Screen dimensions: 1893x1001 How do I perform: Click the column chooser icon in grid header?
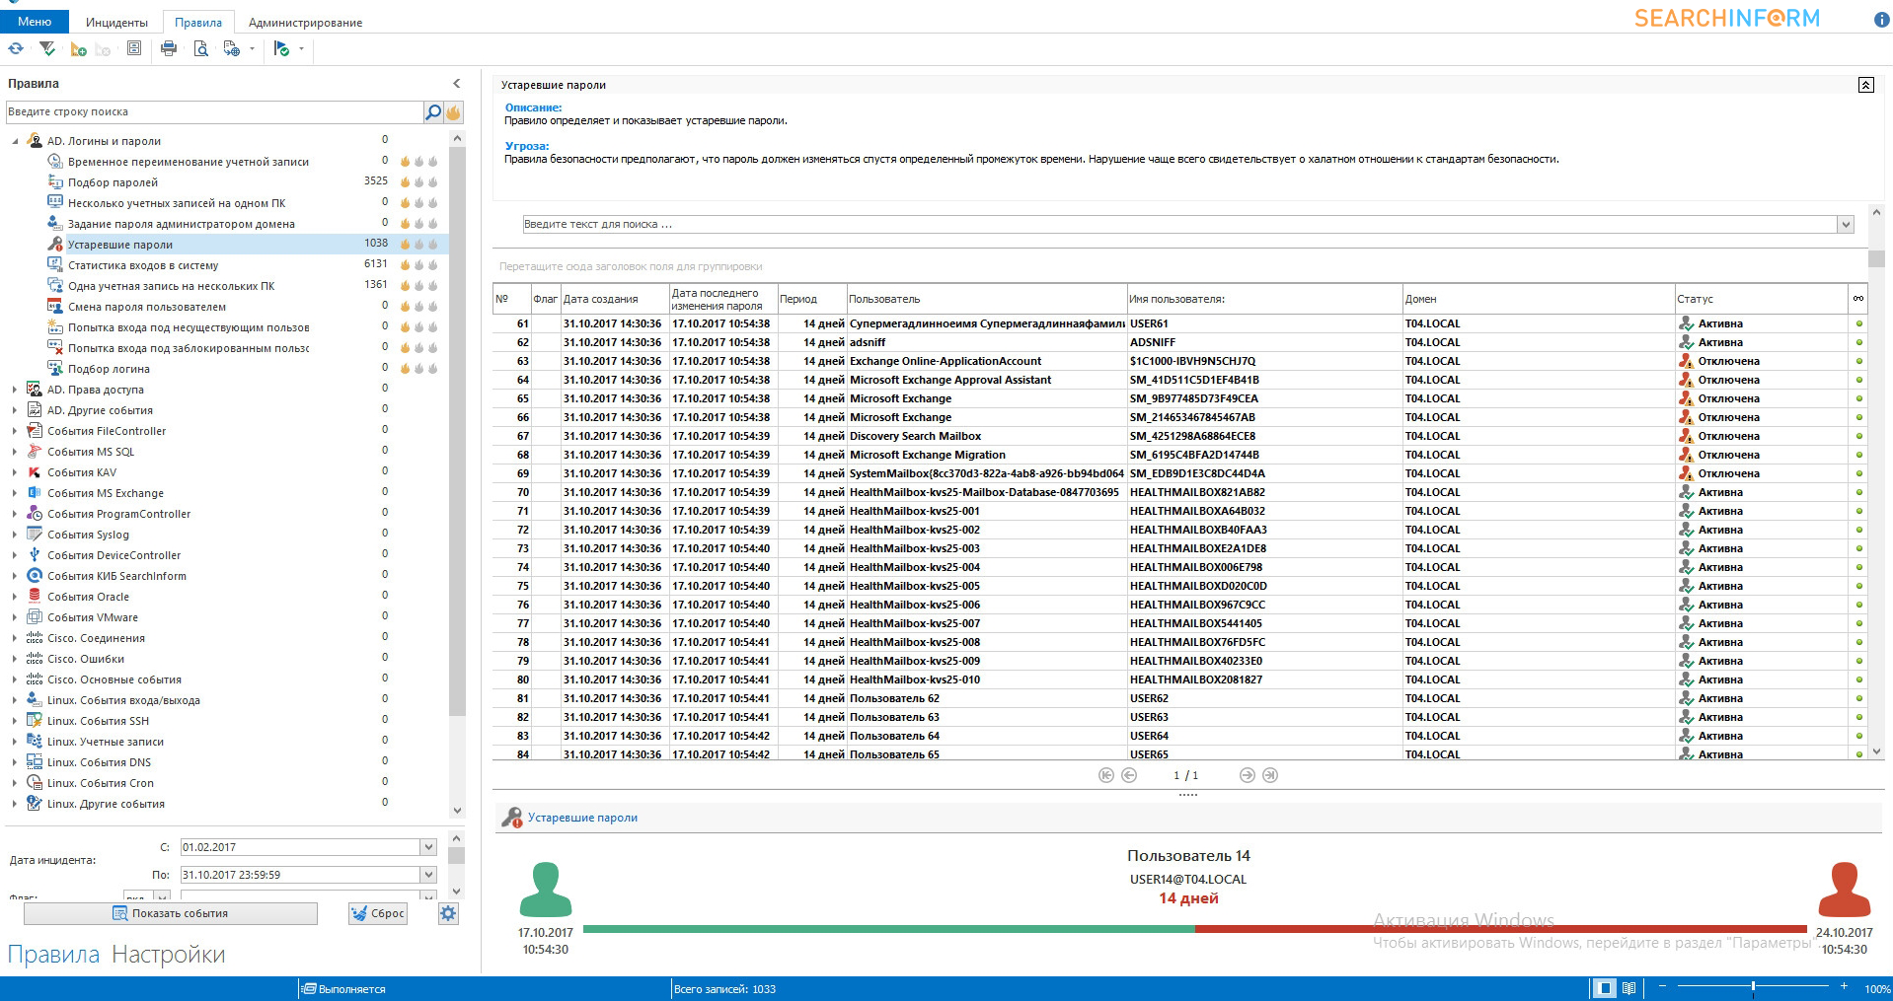point(1858,299)
